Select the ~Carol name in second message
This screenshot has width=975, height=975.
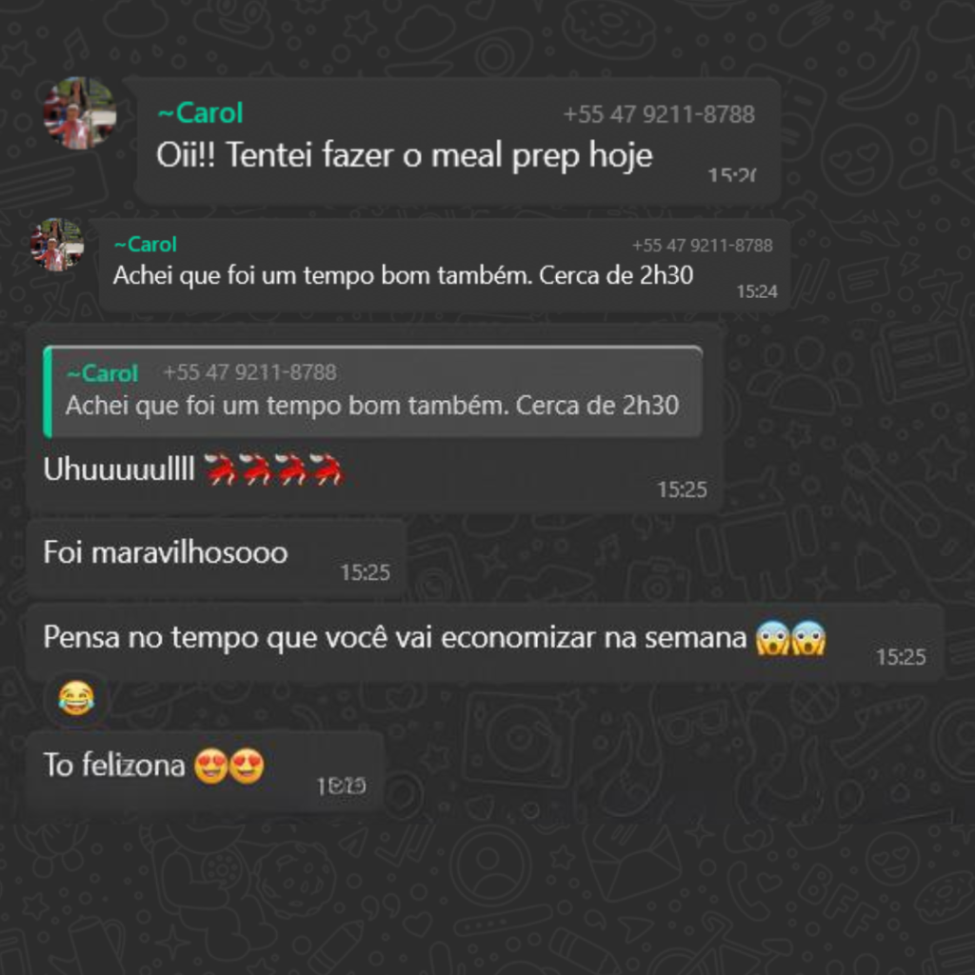[146, 245]
